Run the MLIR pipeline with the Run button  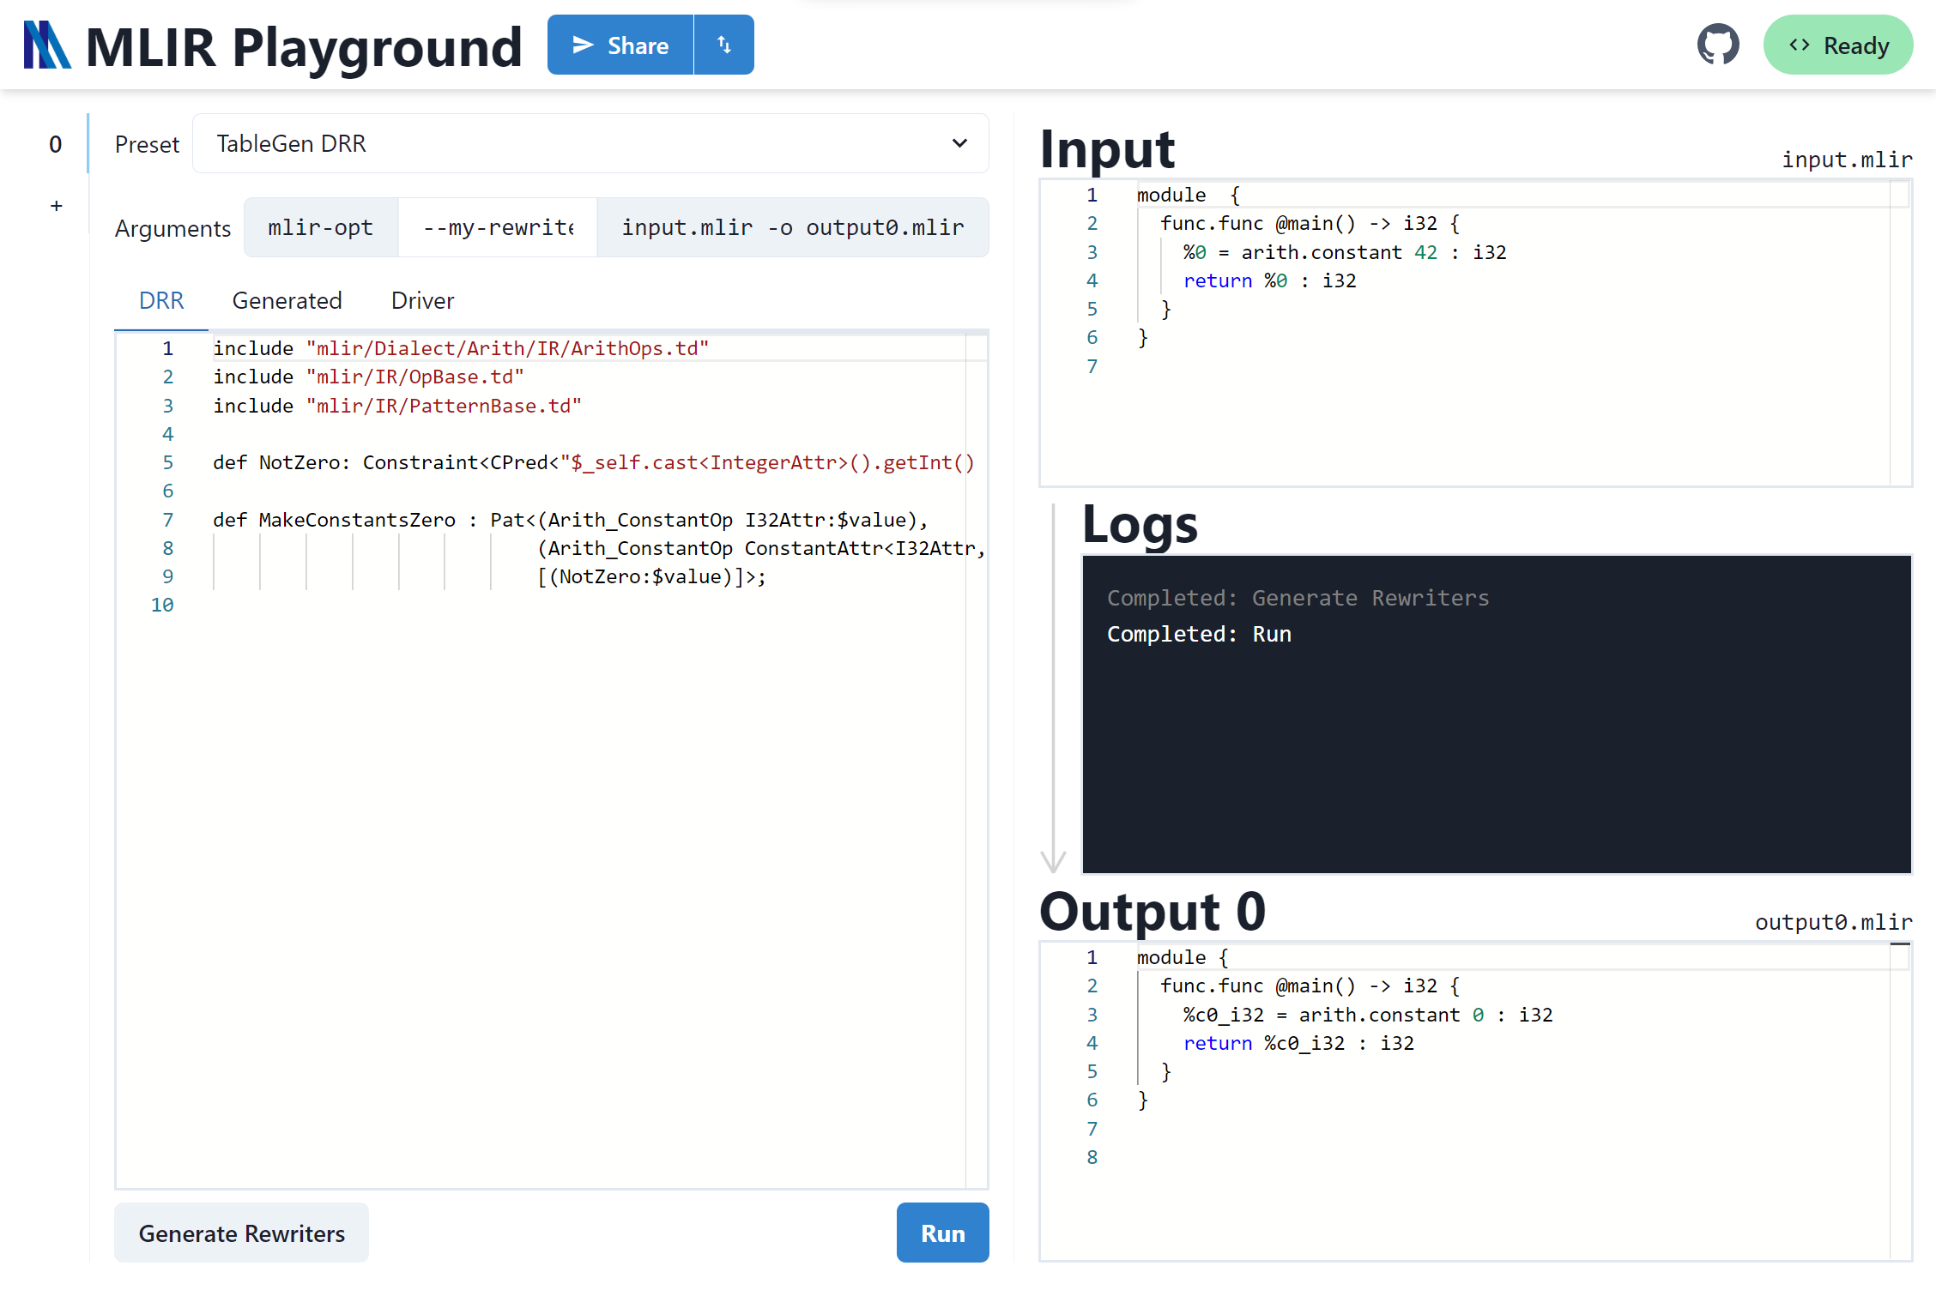pos(942,1233)
